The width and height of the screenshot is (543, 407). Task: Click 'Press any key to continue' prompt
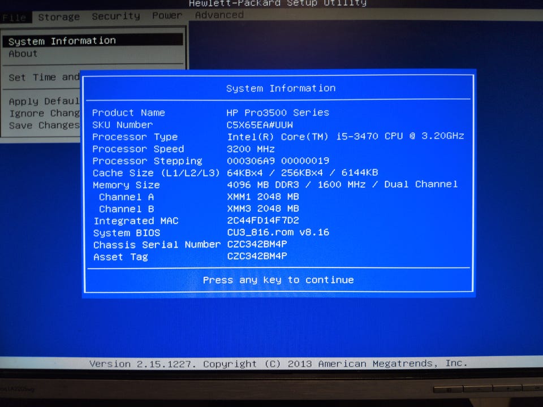coord(278,280)
